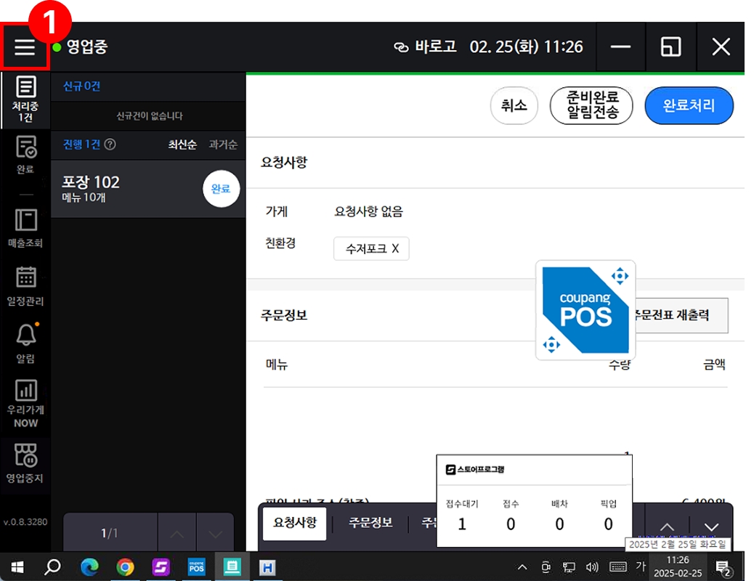Open the 알림 notification bell
754x581 pixels.
25,342
